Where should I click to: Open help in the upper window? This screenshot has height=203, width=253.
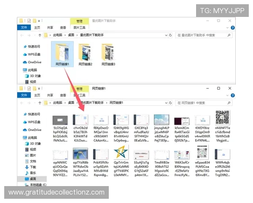tap(232, 27)
